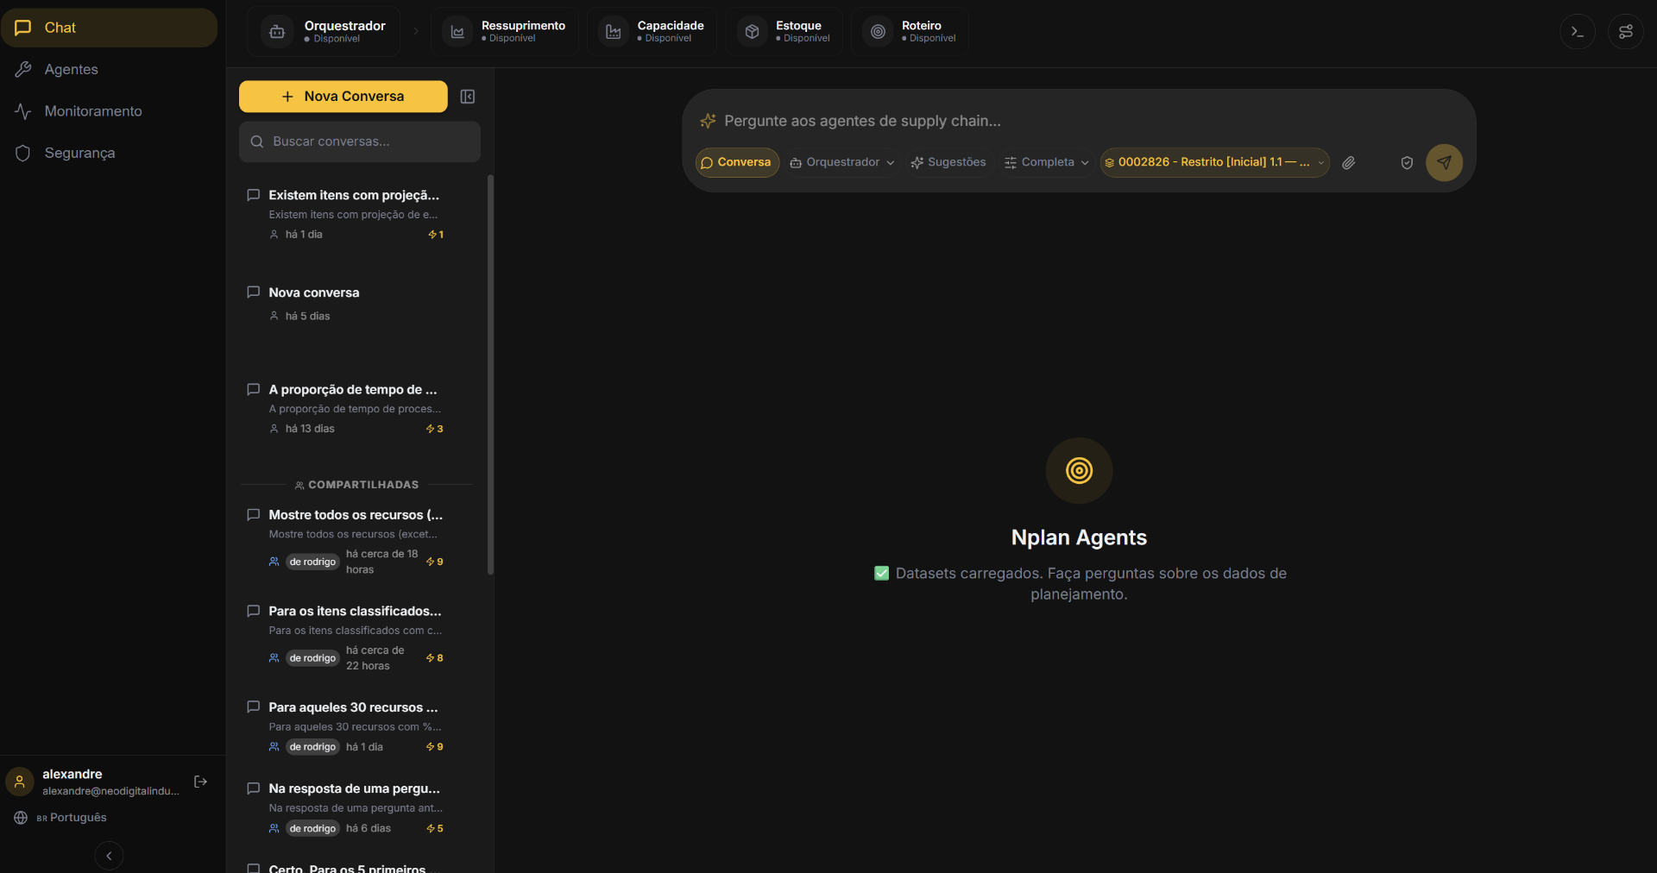Screen dimensions: 1657x873
Task: Toggle the Conversa mode pill
Action: 737,162
